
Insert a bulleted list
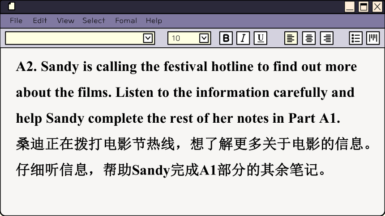click(355, 38)
